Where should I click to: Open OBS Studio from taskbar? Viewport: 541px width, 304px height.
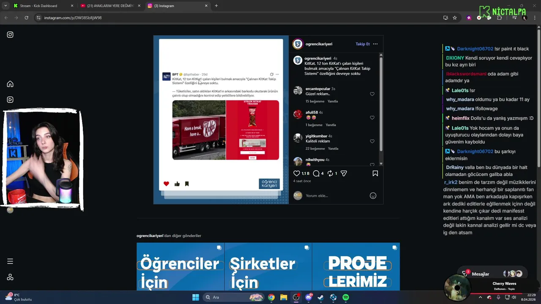[296, 297]
